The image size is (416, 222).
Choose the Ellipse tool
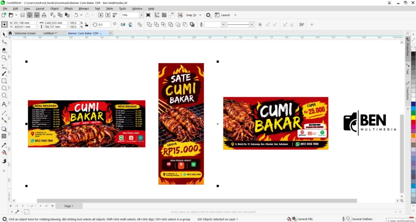coord(4,88)
